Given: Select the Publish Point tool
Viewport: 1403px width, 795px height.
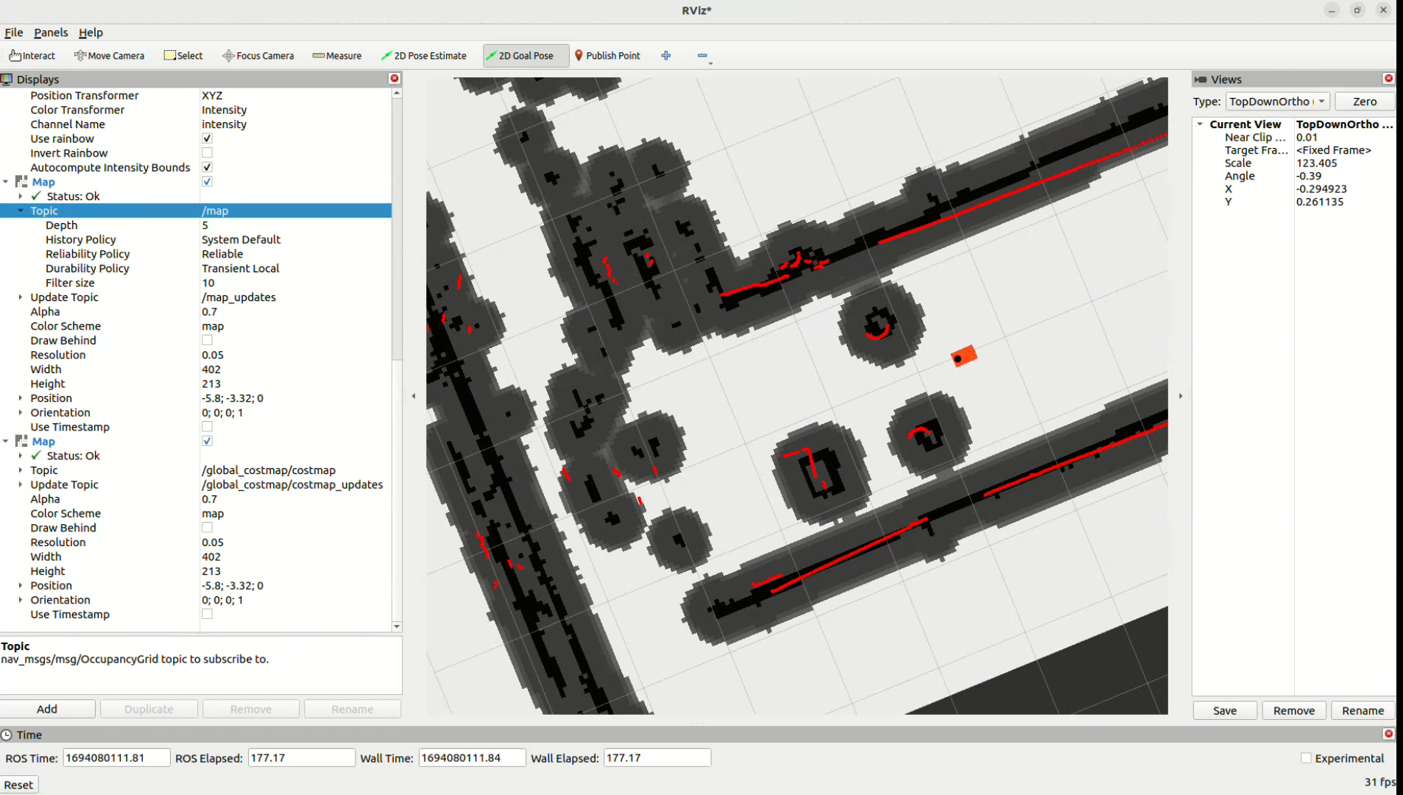Looking at the screenshot, I should click(607, 55).
